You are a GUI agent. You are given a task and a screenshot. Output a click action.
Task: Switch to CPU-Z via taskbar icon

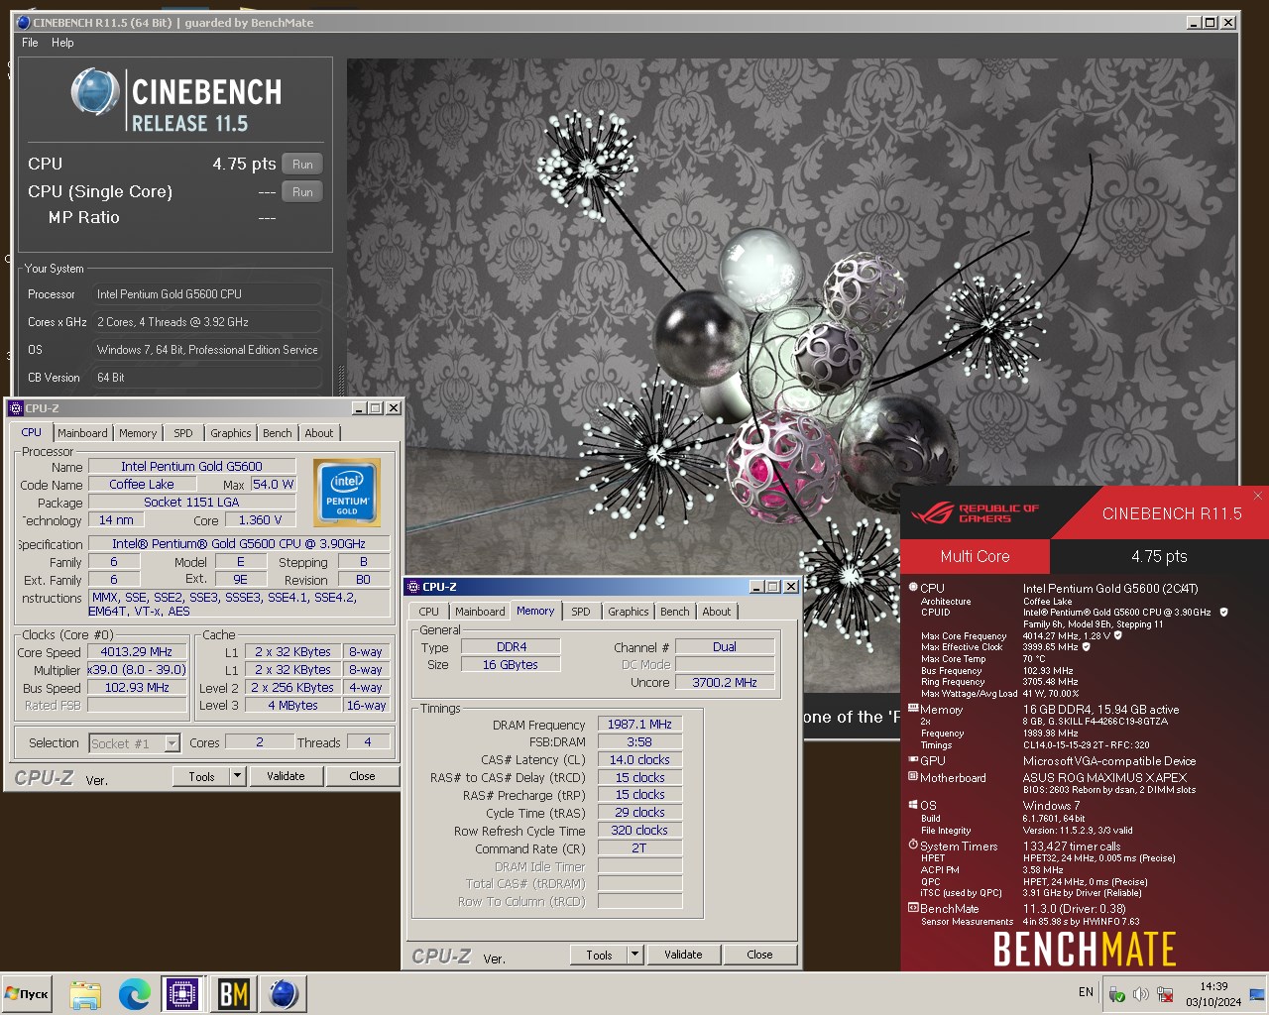point(182,994)
